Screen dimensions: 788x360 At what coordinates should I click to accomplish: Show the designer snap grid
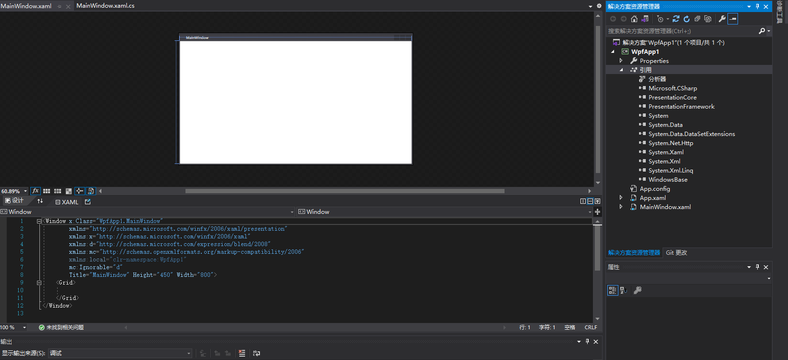[47, 191]
